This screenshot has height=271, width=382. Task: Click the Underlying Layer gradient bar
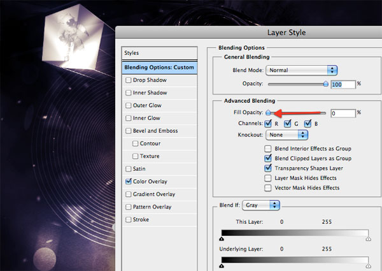point(295,260)
